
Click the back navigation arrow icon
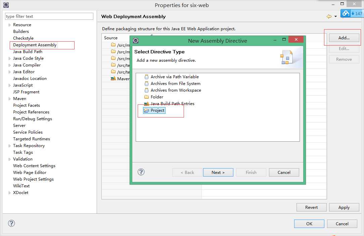pos(329,16)
